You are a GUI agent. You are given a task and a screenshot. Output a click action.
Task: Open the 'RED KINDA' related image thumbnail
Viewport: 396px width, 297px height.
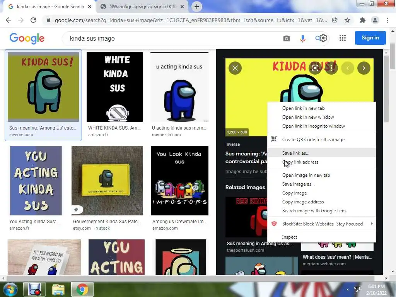pyautogui.click(x=246, y=217)
